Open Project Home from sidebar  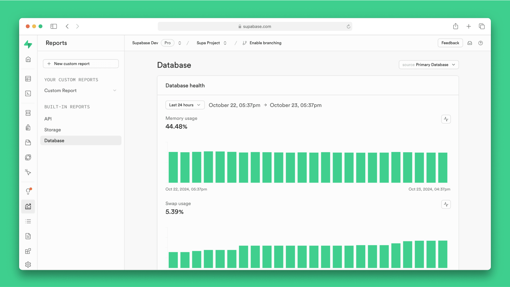coord(28,59)
